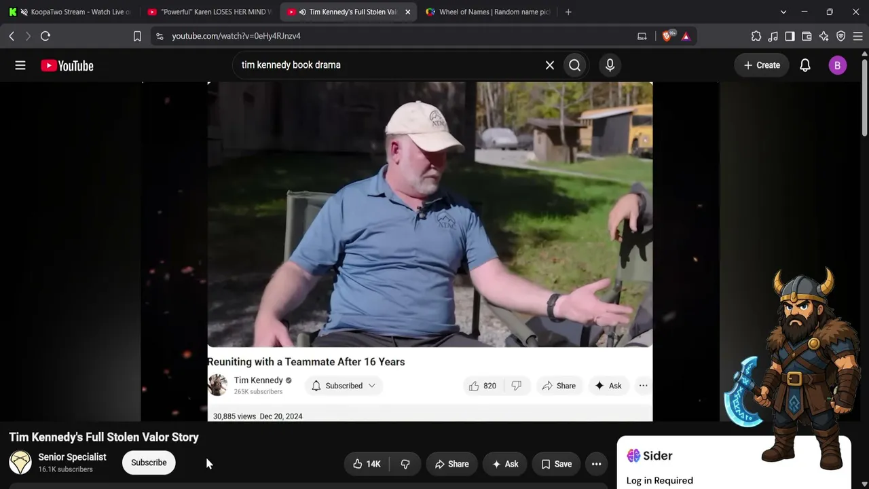The height and width of the screenshot is (489, 869).
Task: Click the title "Tim Kennedy's Full Stolen Valor Story"
Action: (x=104, y=437)
